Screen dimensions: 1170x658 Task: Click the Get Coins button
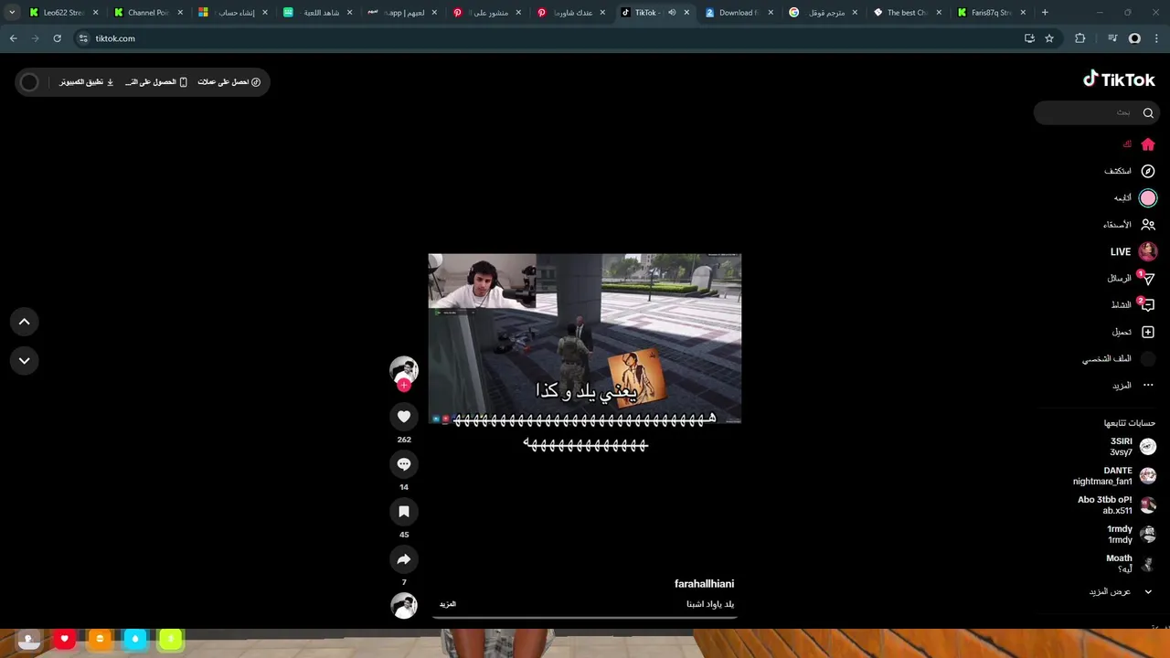[x=229, y=82]
